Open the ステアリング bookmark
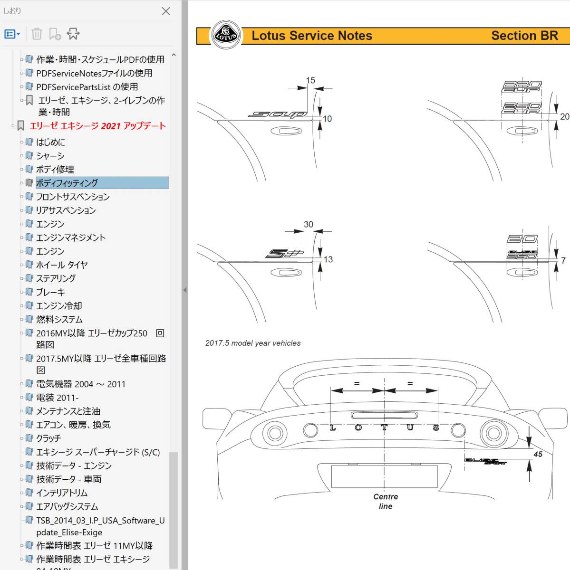Viewport: 570px width, 570px height. [x=56, y=278]
